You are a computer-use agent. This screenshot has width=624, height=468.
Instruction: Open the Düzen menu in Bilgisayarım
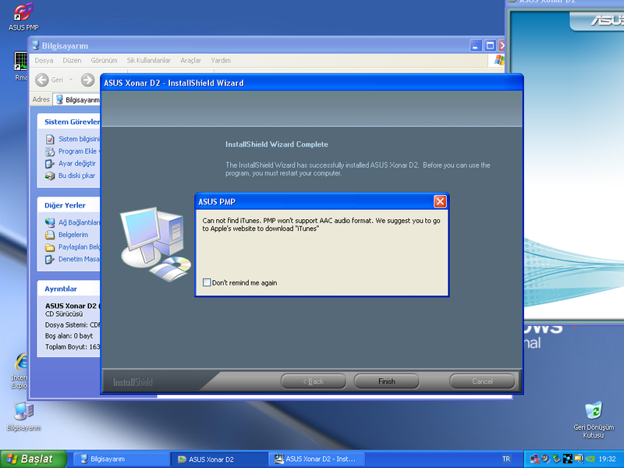coord(72,61)
